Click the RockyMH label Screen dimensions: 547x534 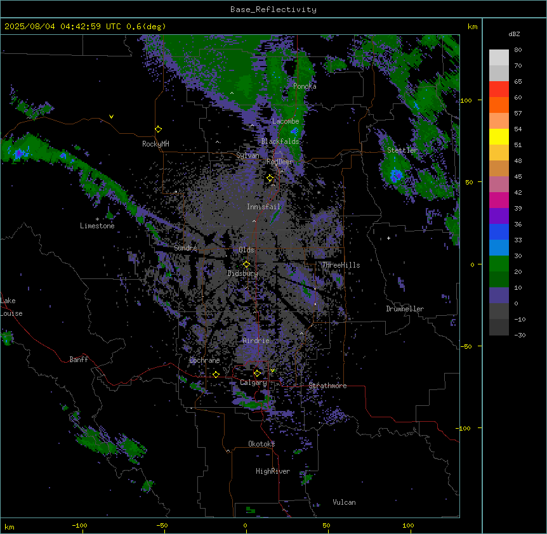(155, 144)
